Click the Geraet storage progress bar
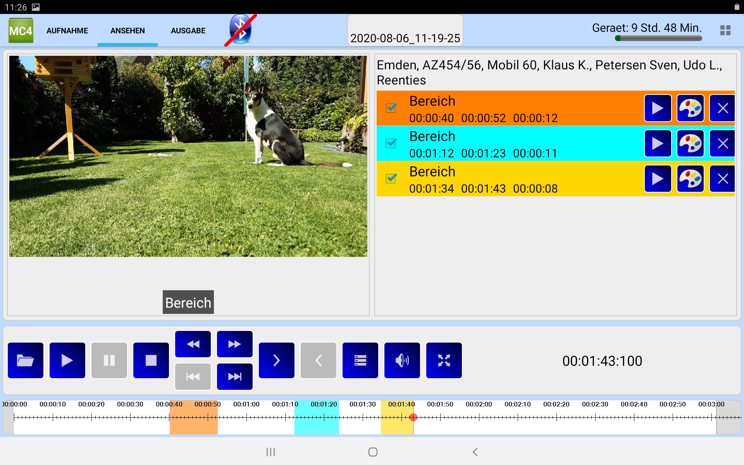 pos(658,38)
